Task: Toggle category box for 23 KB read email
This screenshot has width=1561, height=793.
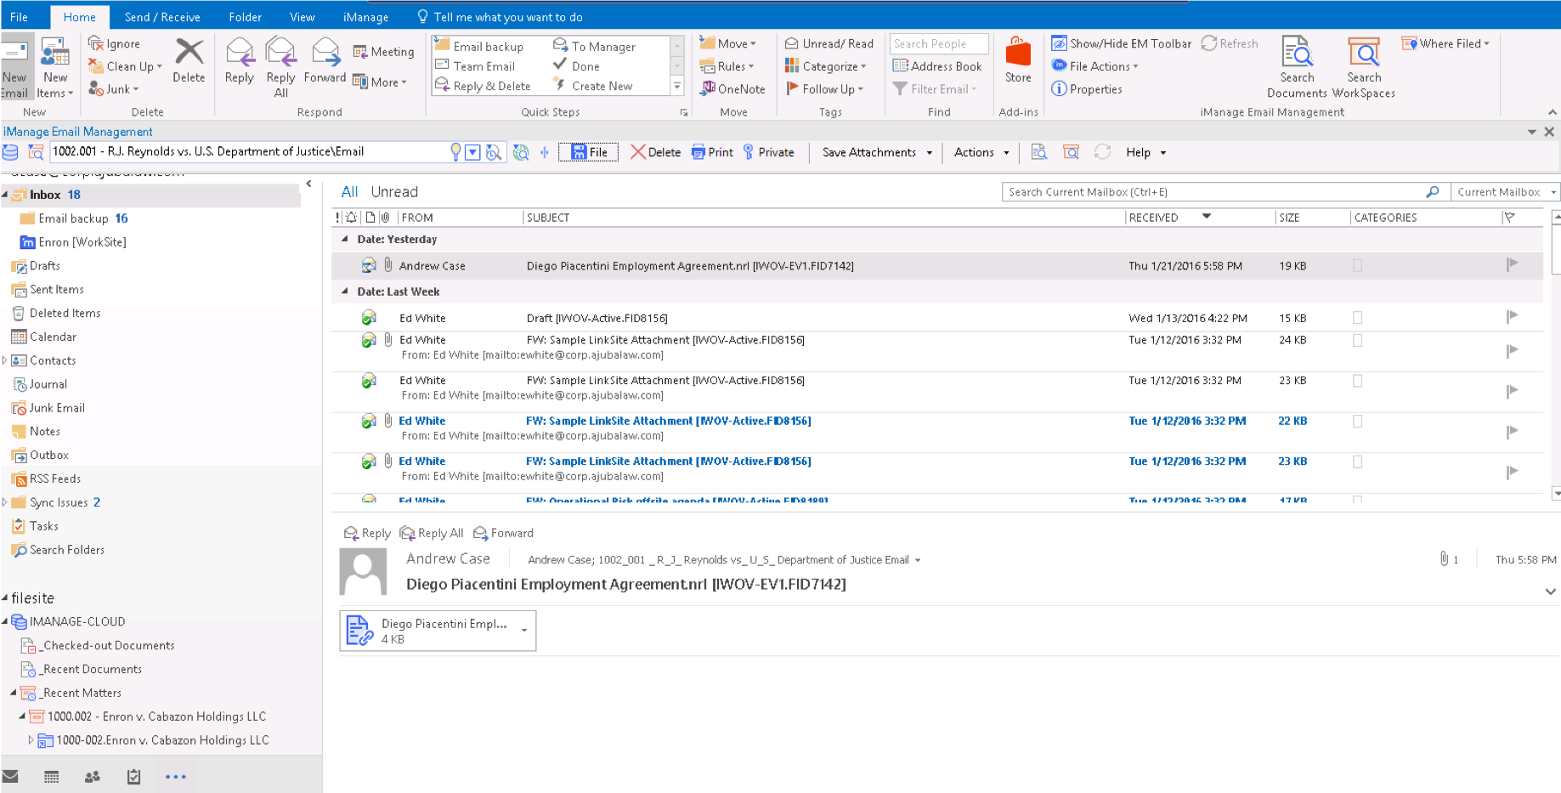Action: (1357, 381)
